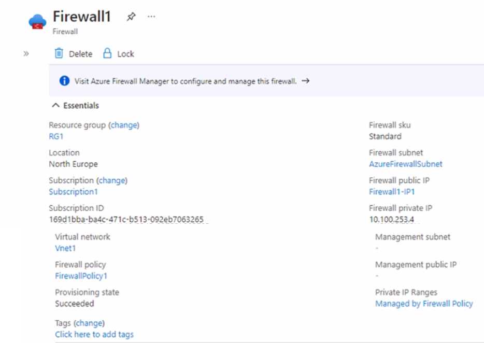Pin Firewall1 to the dashboard

click(x=131, y=17)
